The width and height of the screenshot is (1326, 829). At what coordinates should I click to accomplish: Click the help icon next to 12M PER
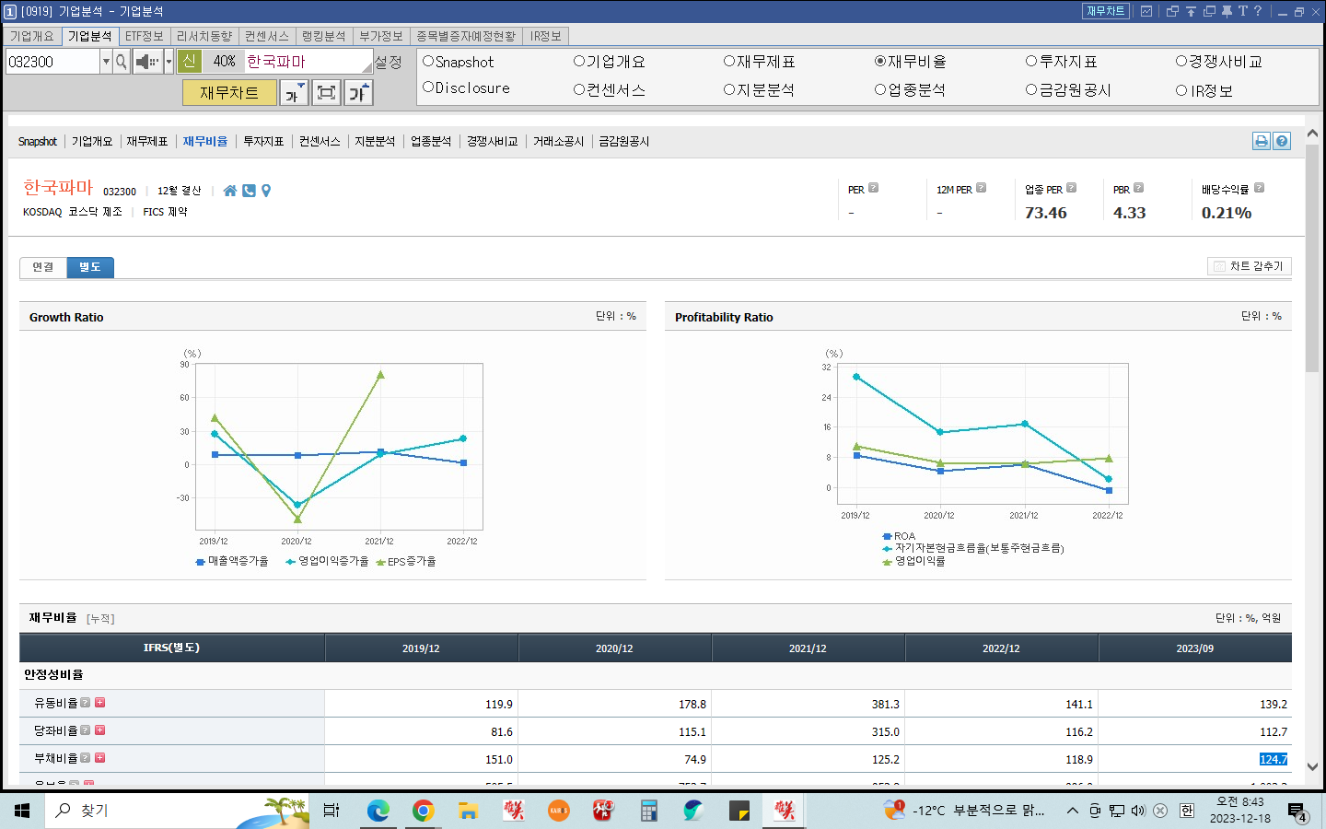982,188
